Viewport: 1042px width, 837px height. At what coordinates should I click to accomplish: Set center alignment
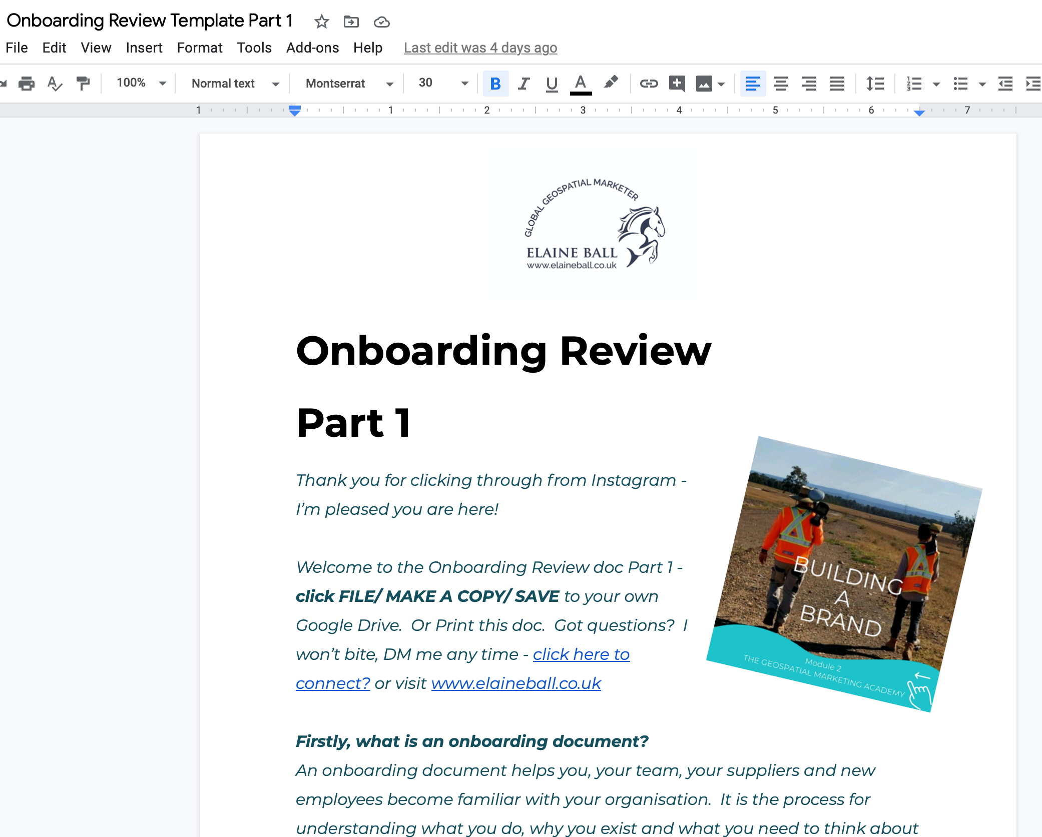click(x=781, y=83)
